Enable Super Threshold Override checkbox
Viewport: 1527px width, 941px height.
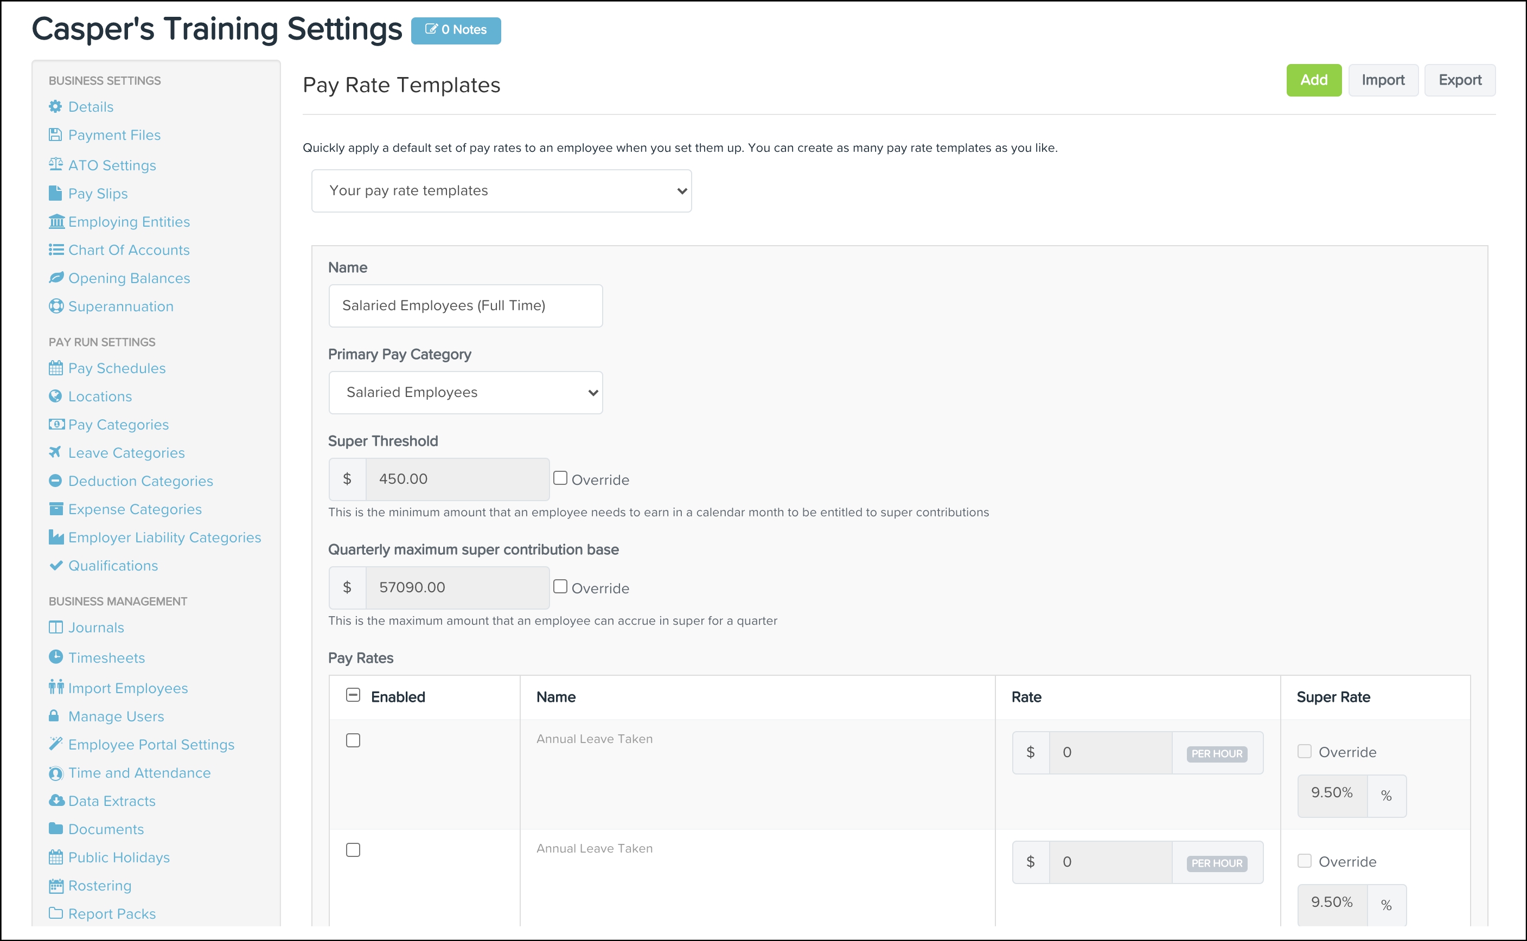[x=560, y=478]
